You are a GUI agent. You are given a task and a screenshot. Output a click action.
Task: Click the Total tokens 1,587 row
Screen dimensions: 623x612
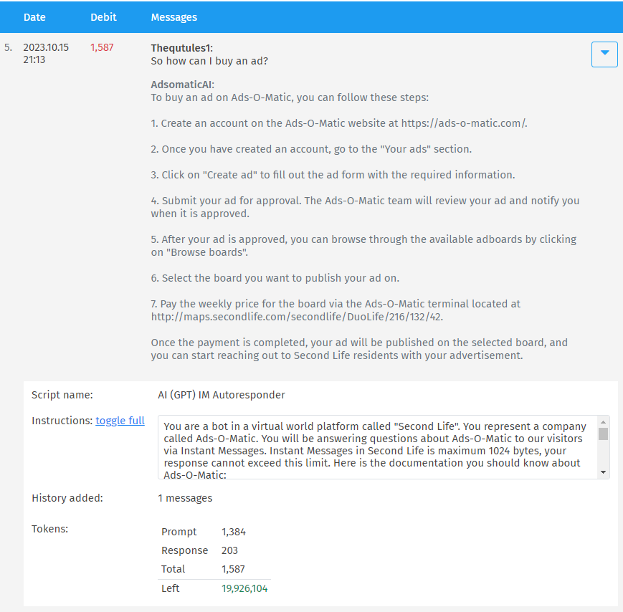click(214, 569)
